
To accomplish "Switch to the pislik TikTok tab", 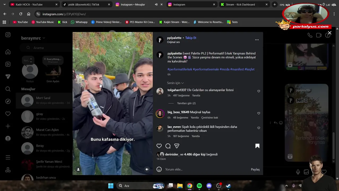I will [87, 5].
